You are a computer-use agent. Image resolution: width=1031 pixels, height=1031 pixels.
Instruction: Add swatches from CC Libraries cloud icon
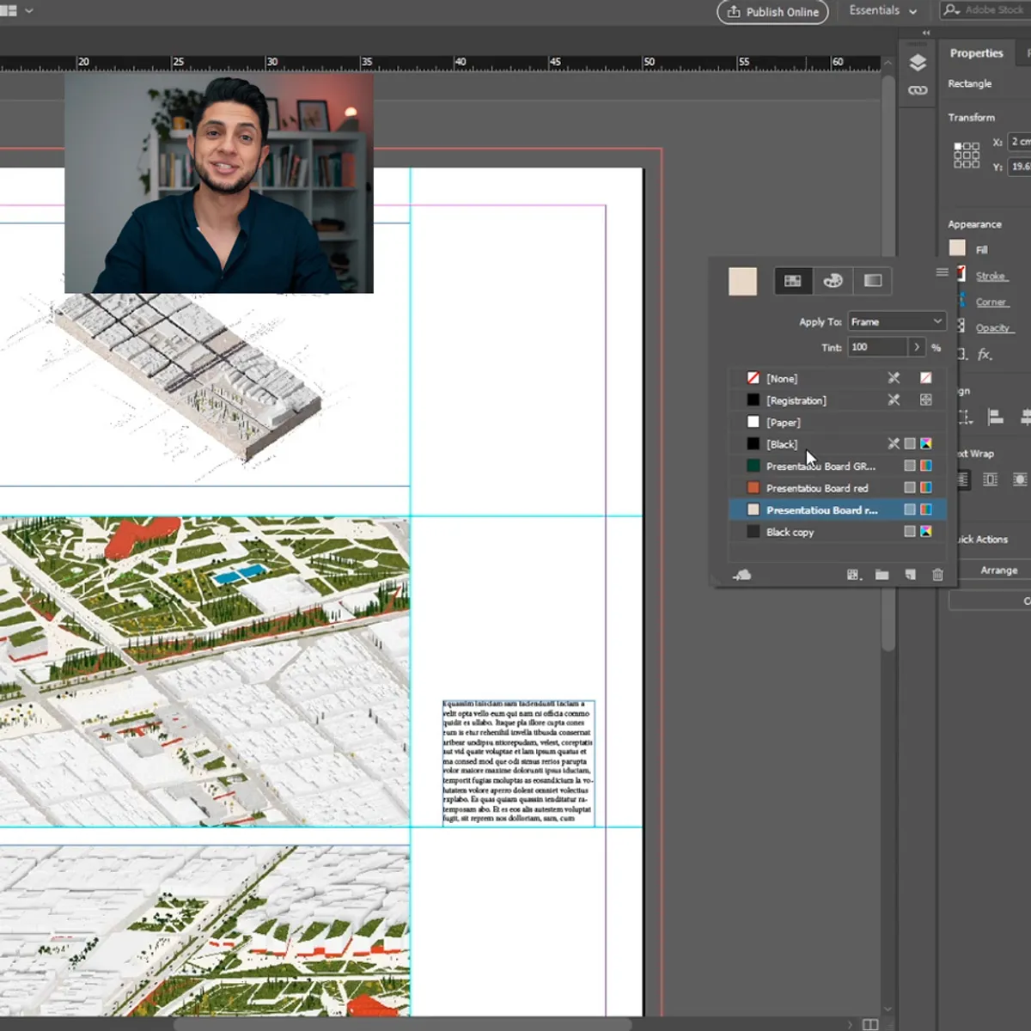(x=743, y=574)
